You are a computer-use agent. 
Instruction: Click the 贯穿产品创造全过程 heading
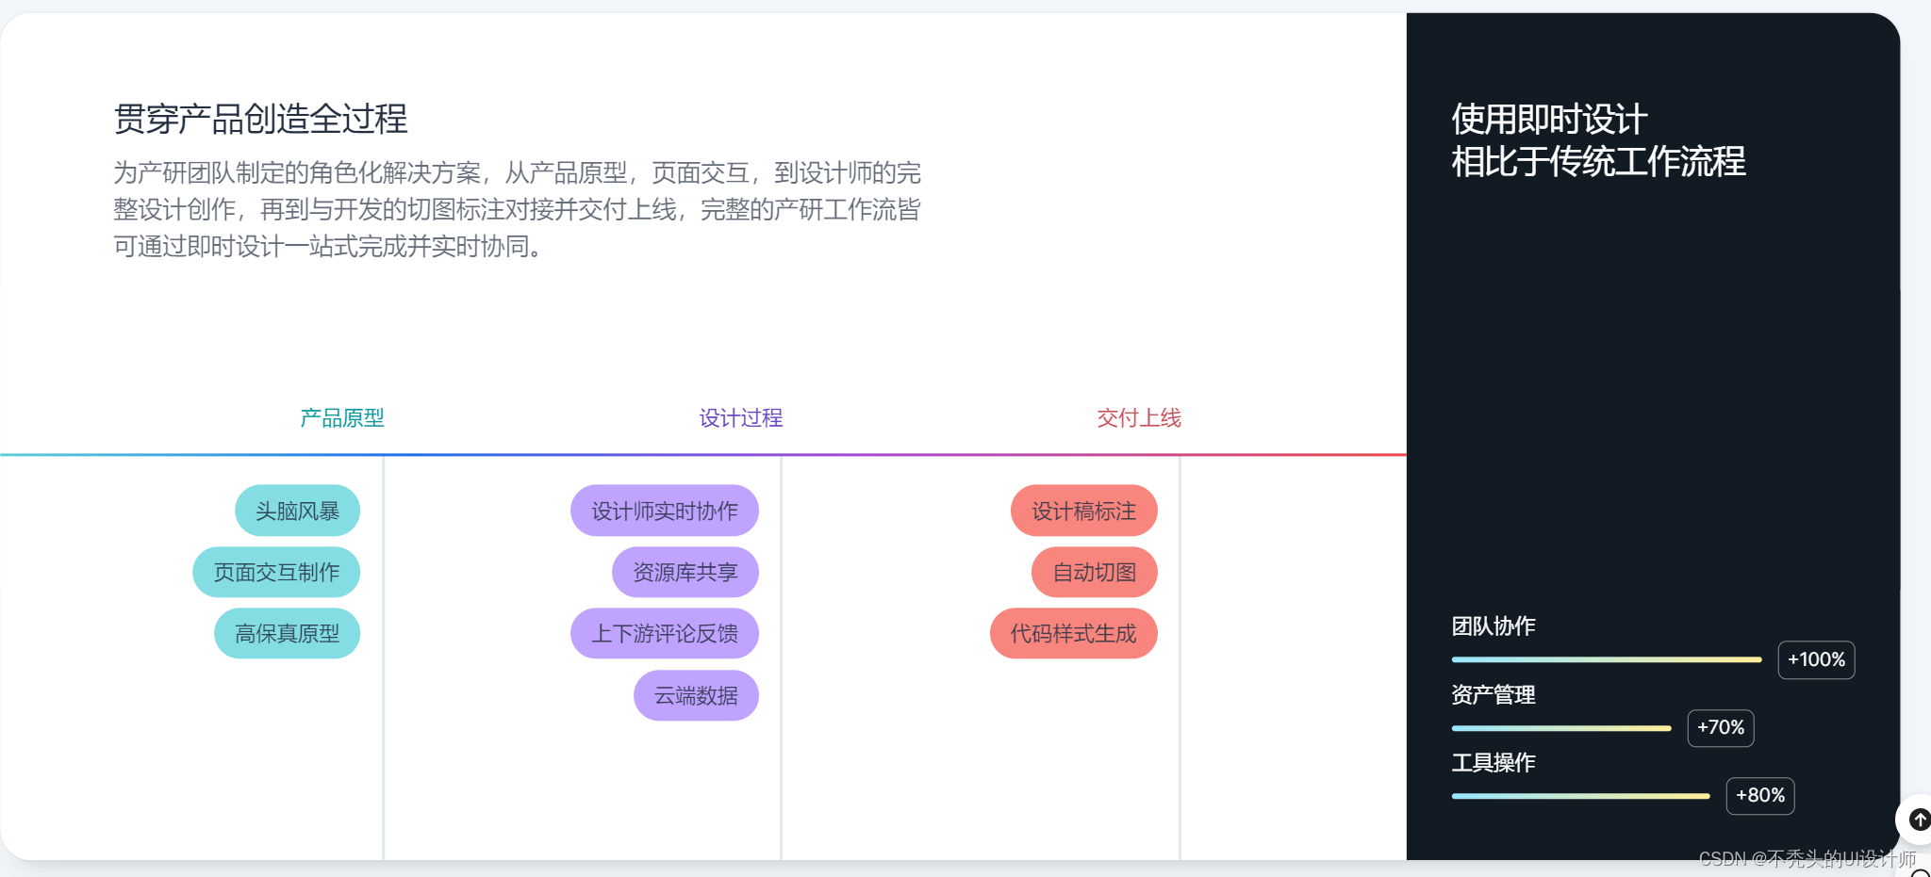coord(260,120)
